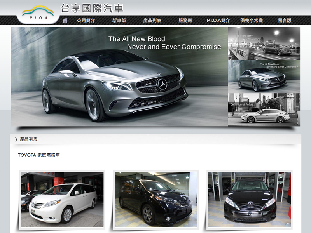Open the 留言版 message board

pos(285,21)
